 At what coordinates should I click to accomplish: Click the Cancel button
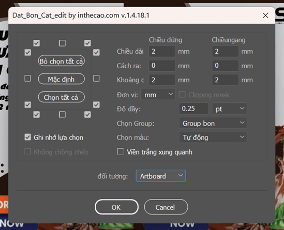coord(166,207)
